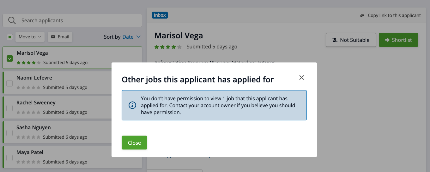430x172 pixels.
Task: Click the Email envelope button
Action: [x=60, y=37]
